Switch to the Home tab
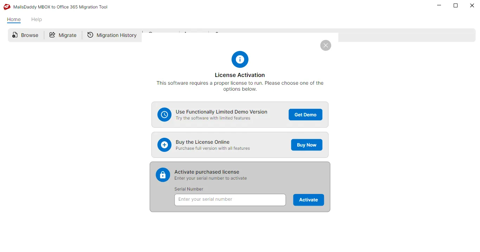Screen dimensions: 480x252 tap(14, 19)
